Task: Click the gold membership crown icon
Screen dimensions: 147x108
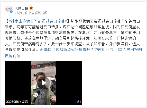Action: click(31, 8)
